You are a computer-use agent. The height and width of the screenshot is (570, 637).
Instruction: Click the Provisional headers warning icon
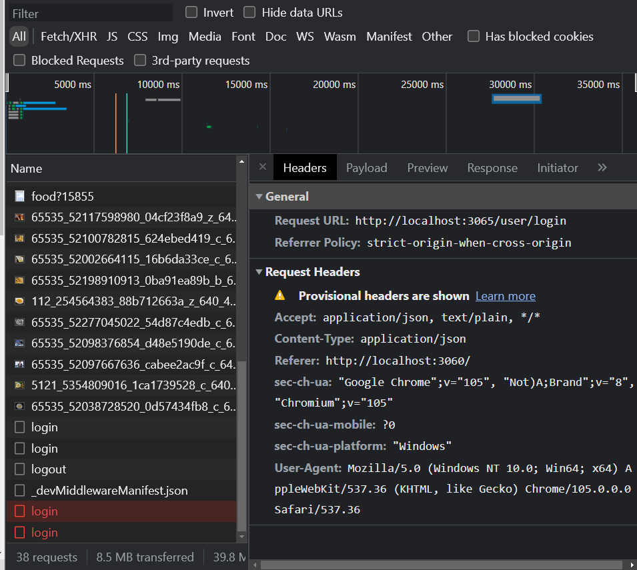279,295
